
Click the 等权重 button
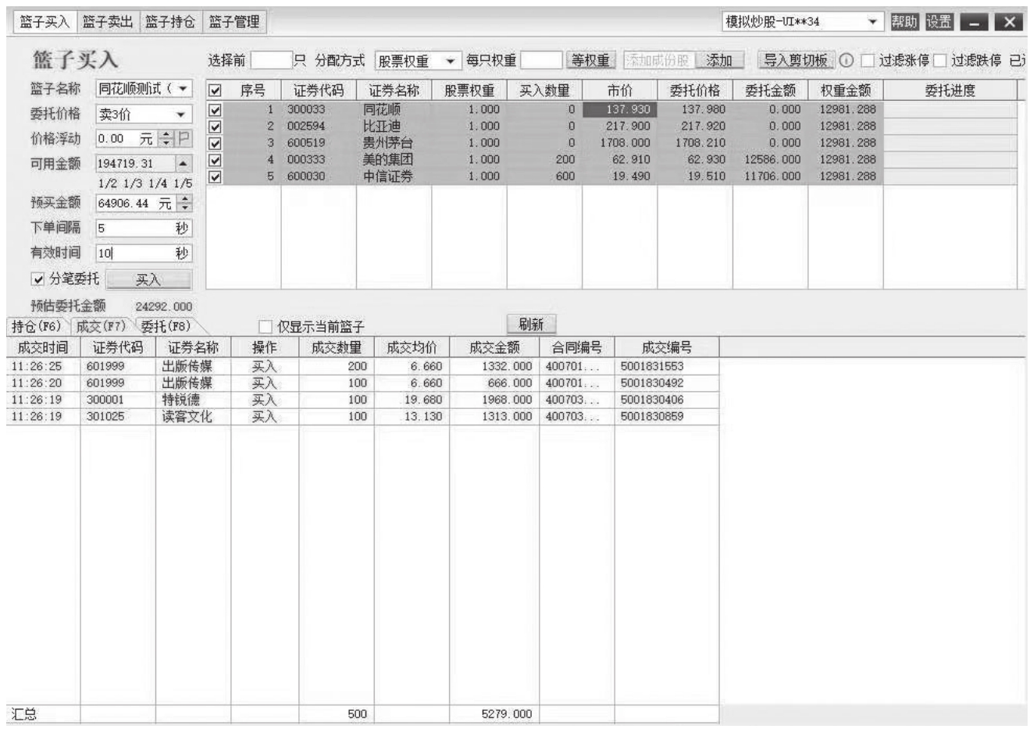[x=590, y=61]
